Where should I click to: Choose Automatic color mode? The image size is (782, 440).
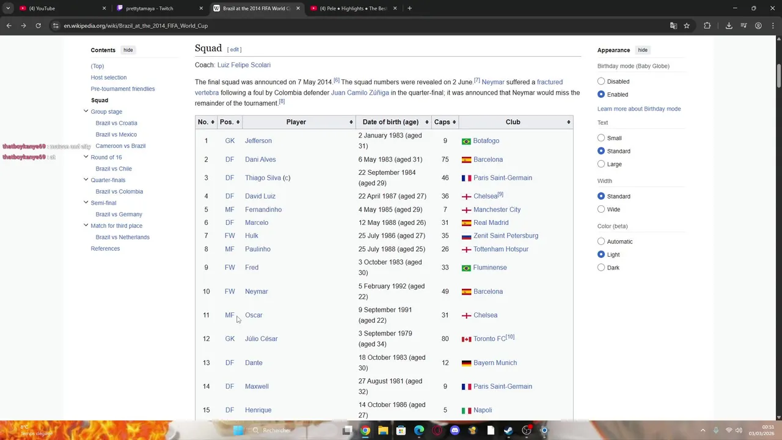601,241
